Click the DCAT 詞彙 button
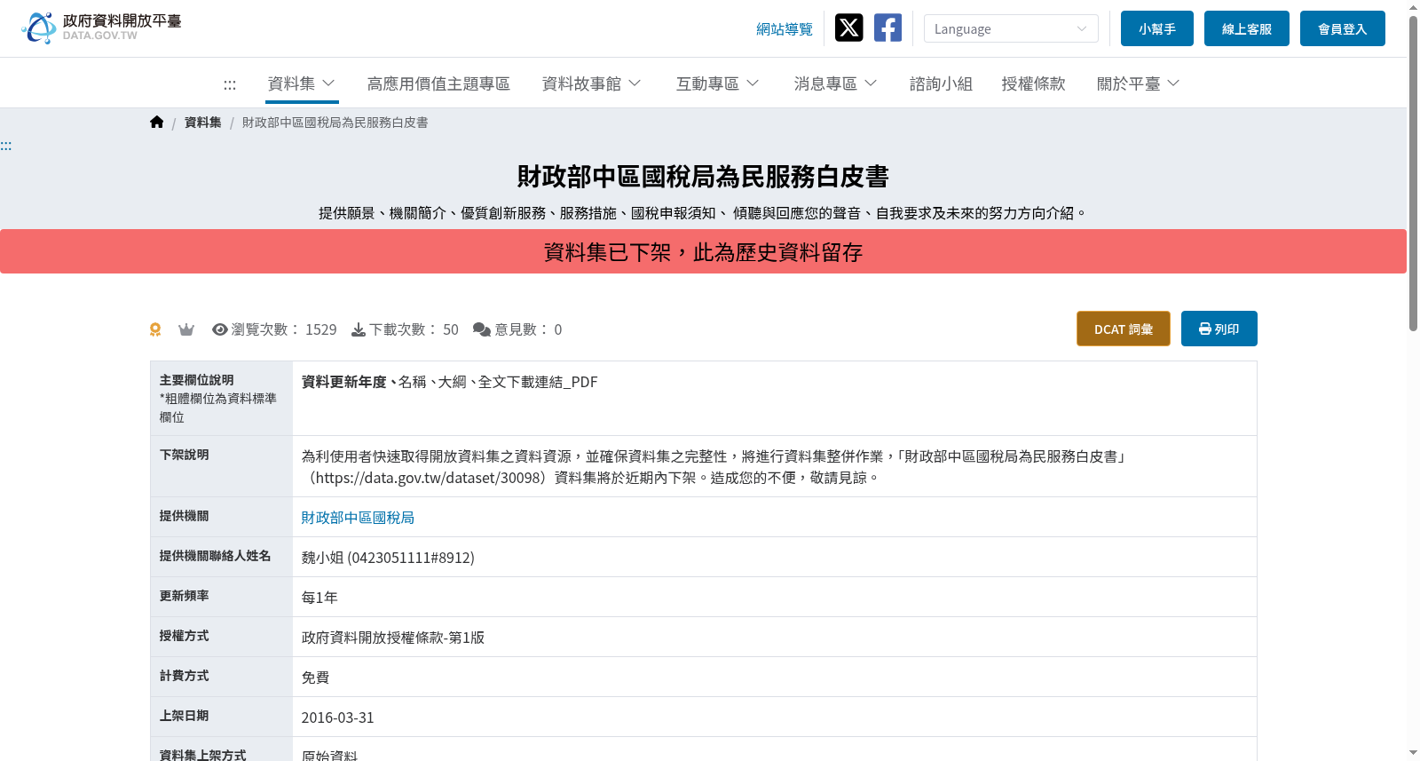Viewport: 1420px width, 761px height. [1124, 329]
